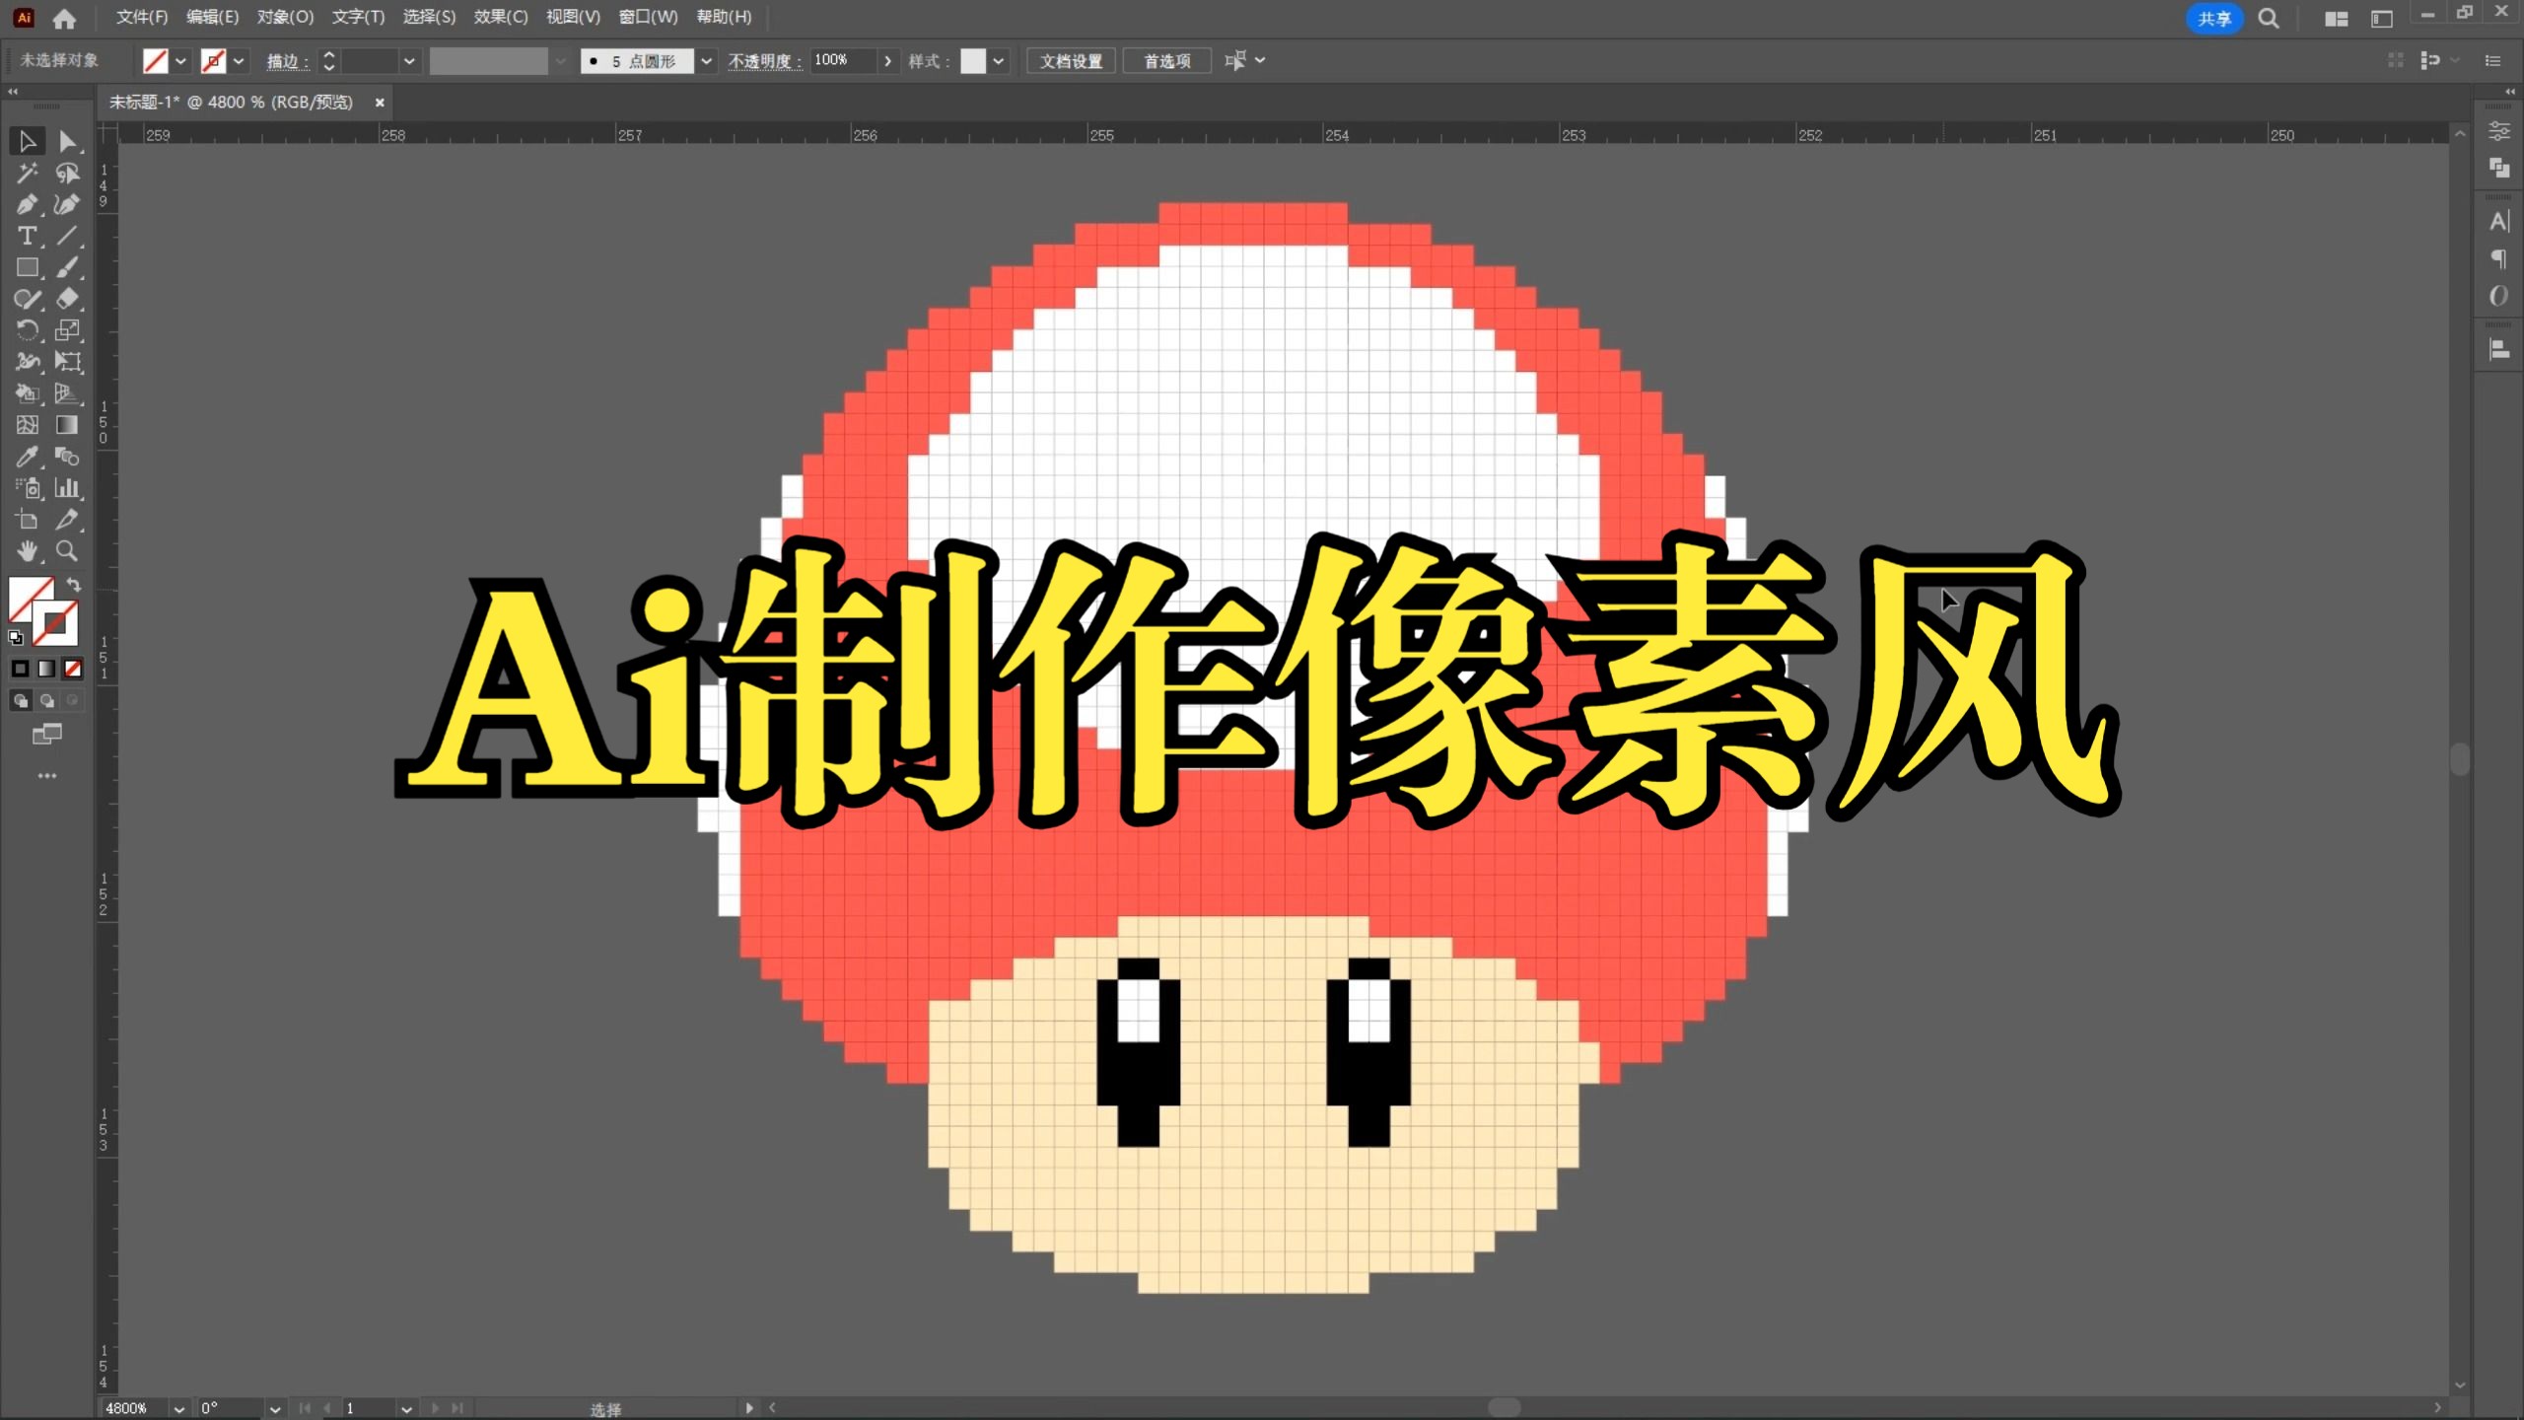
Task: Select the Rotate tool
Action: (x=27, y=330)
